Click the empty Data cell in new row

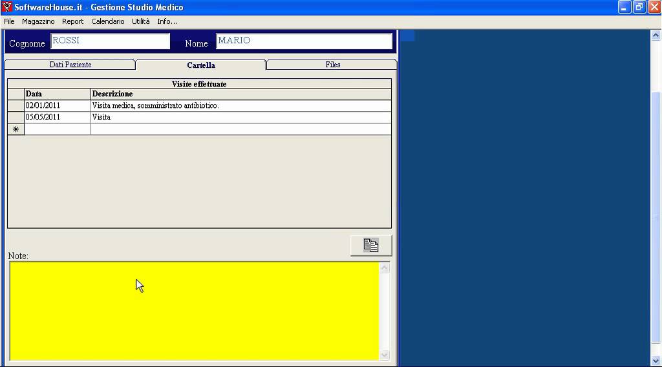[58, 129]
